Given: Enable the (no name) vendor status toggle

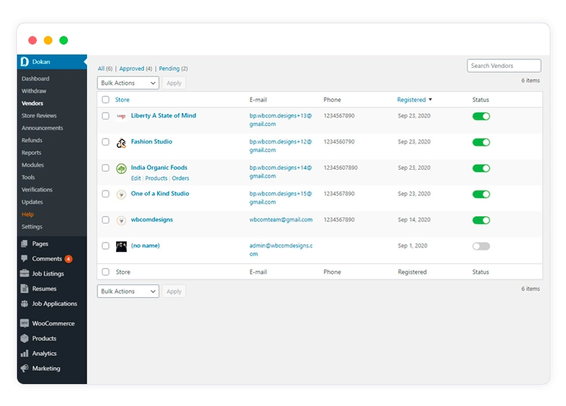Looking at the screenshot, I should [481, 246].
